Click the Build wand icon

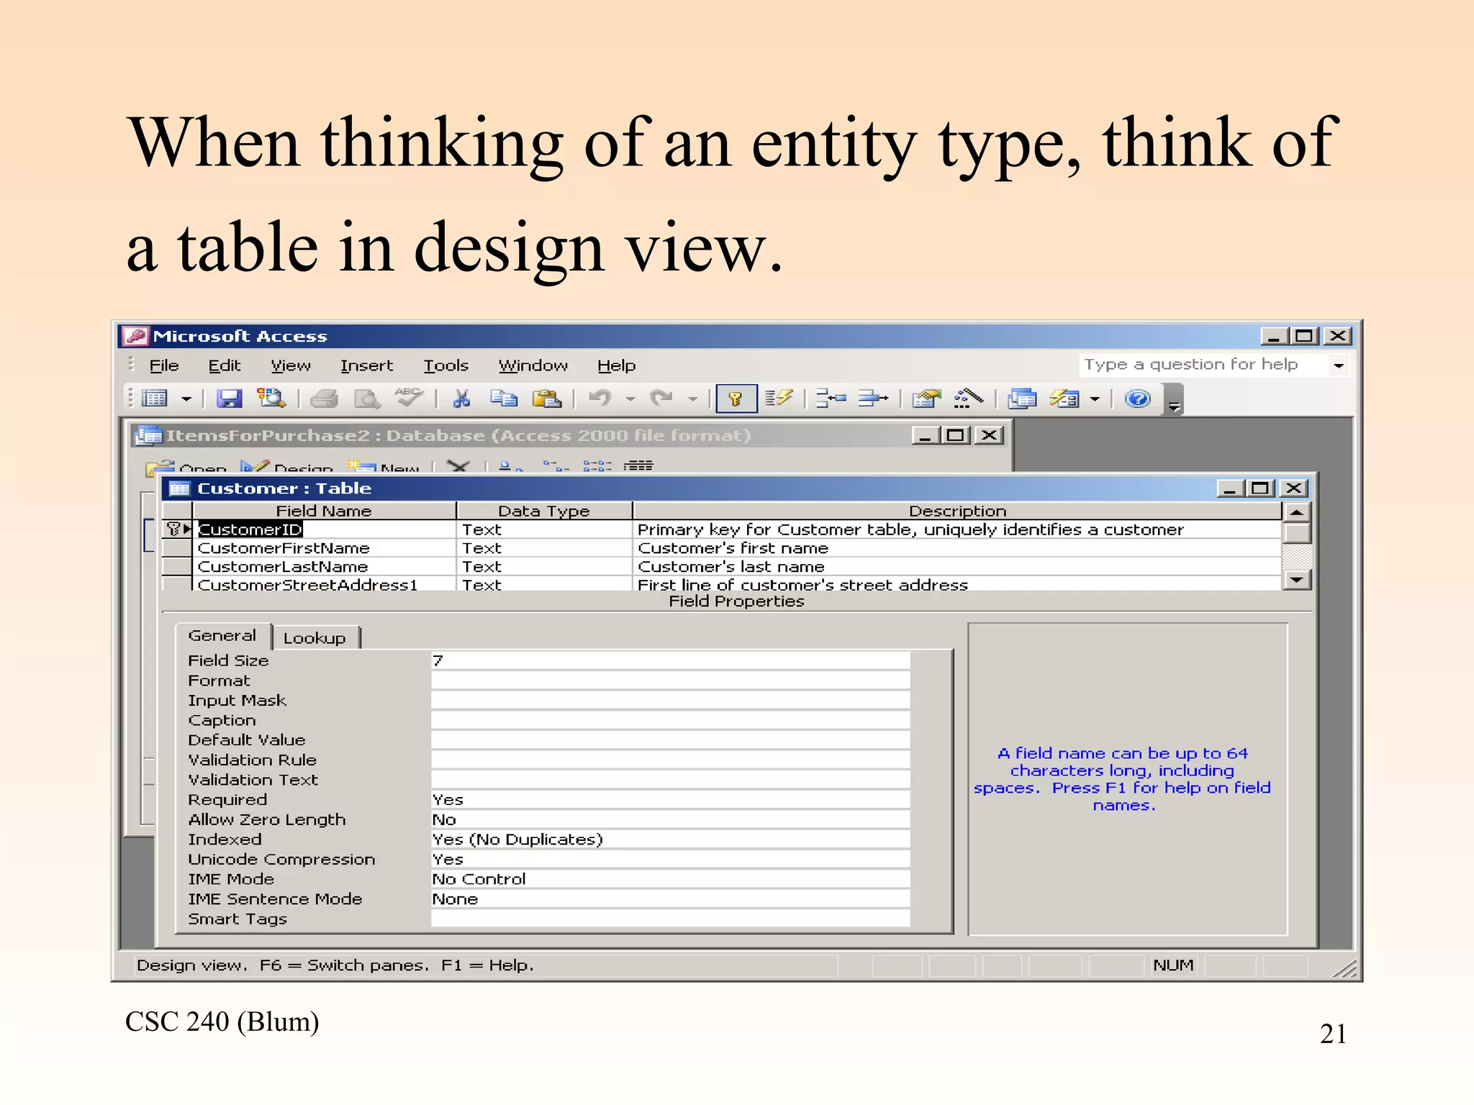point(968,398)
